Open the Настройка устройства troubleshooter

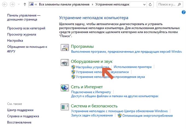coord(92,67)
